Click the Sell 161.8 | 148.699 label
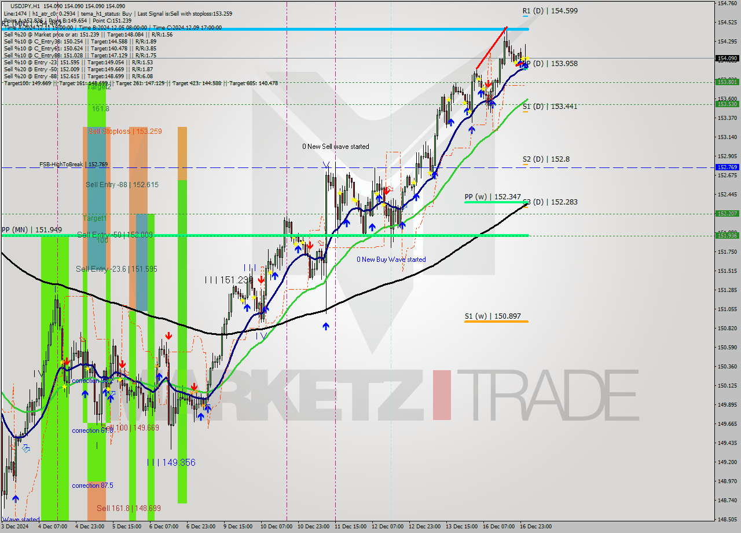 coord(129,509)
